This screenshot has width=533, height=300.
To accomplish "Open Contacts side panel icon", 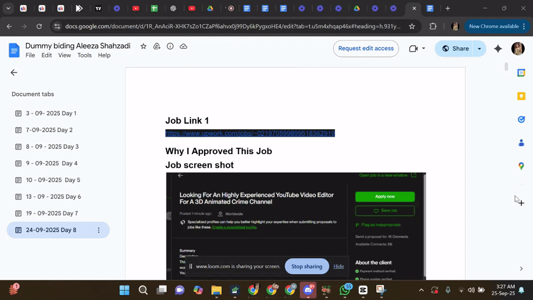I will point(521,143).
